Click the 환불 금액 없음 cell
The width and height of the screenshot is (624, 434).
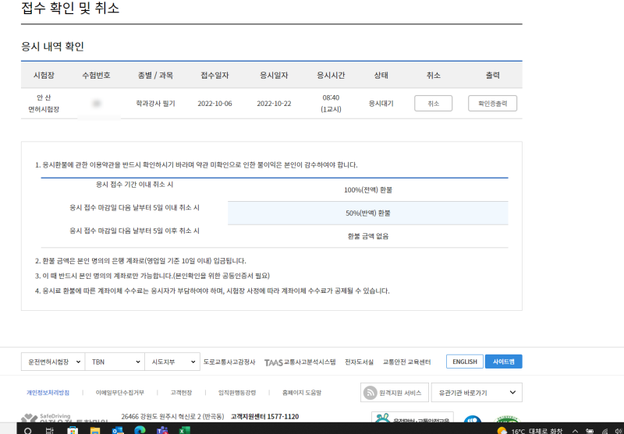pyautogui.click(x=368, y=236)
